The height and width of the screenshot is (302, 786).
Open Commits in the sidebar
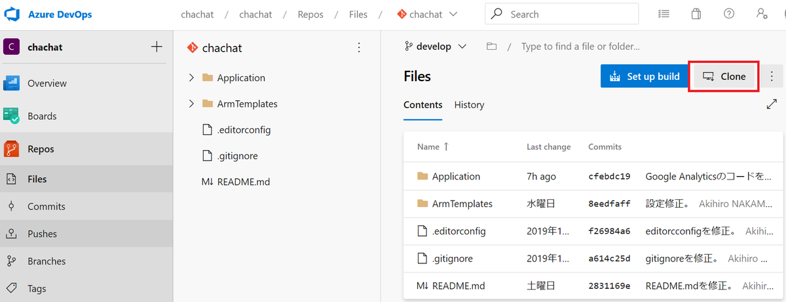47,206
